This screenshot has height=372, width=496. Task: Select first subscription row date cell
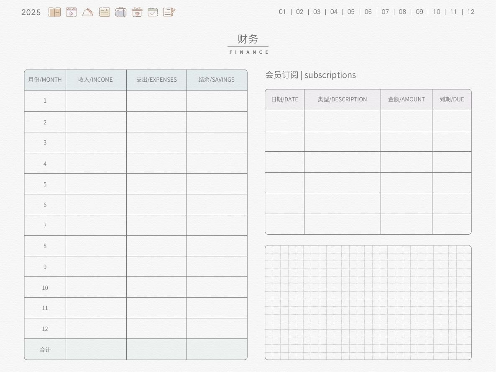click(x=285, y=120)
